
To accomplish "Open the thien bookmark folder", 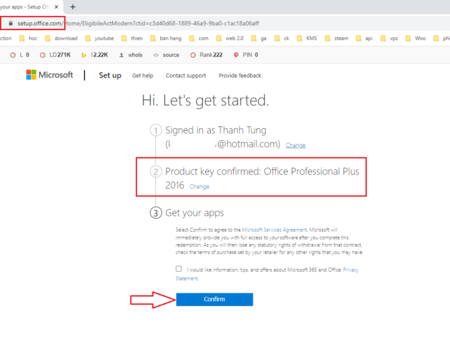I will pyautogui.click(x=132, y=39).
